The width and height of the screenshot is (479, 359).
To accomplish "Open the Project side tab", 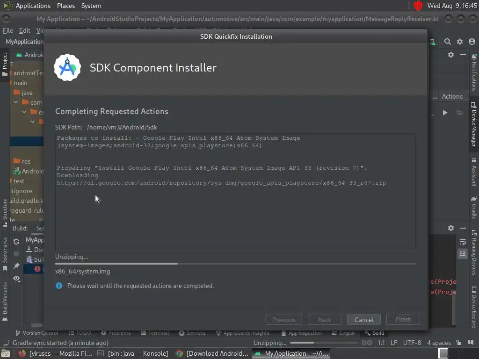I will pyautogui.click(x=5, y=65).
